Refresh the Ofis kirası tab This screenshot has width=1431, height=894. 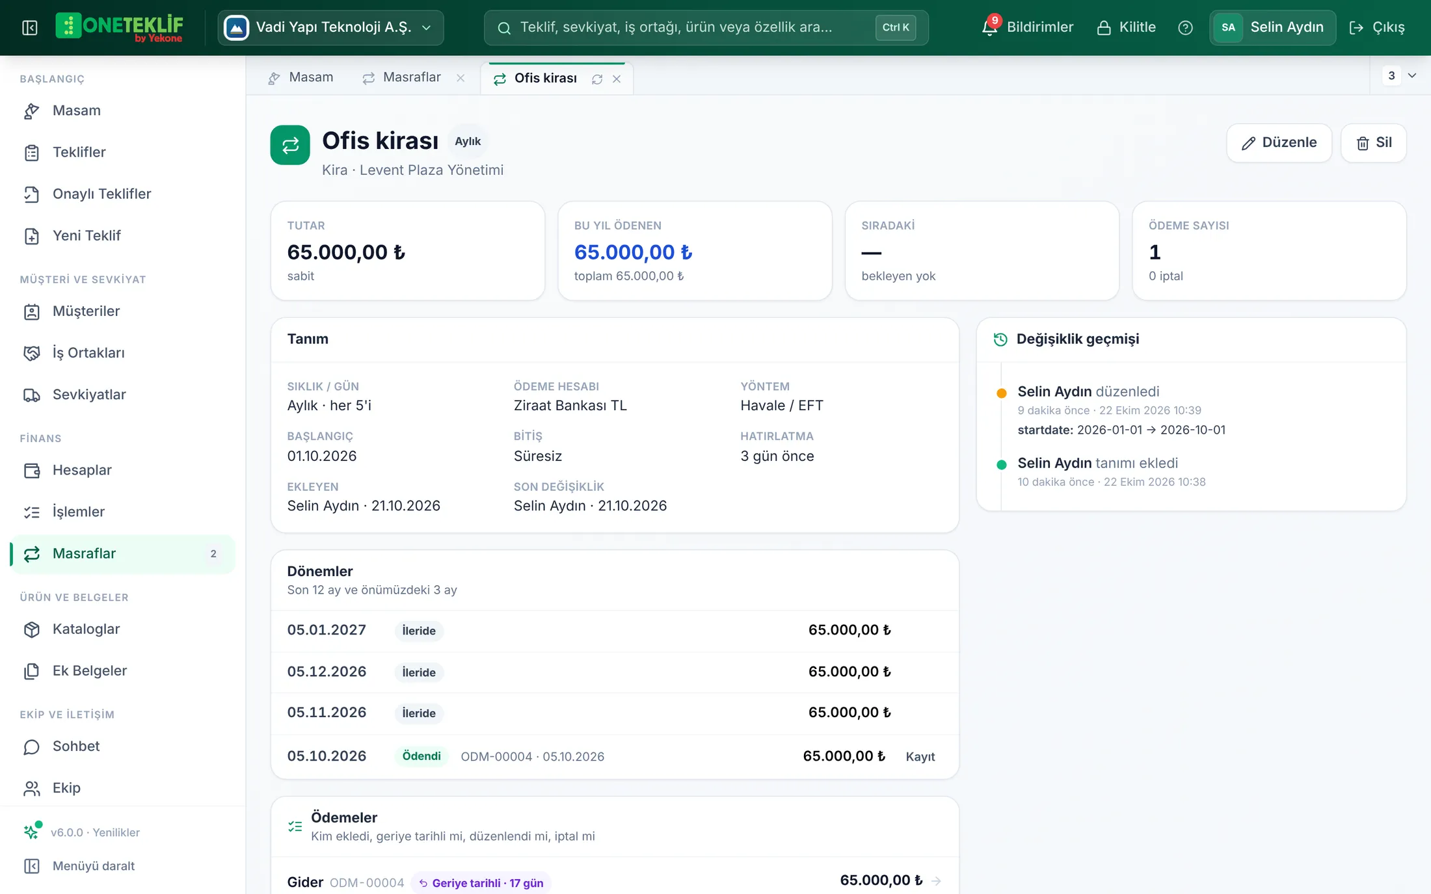pos(597,79)
